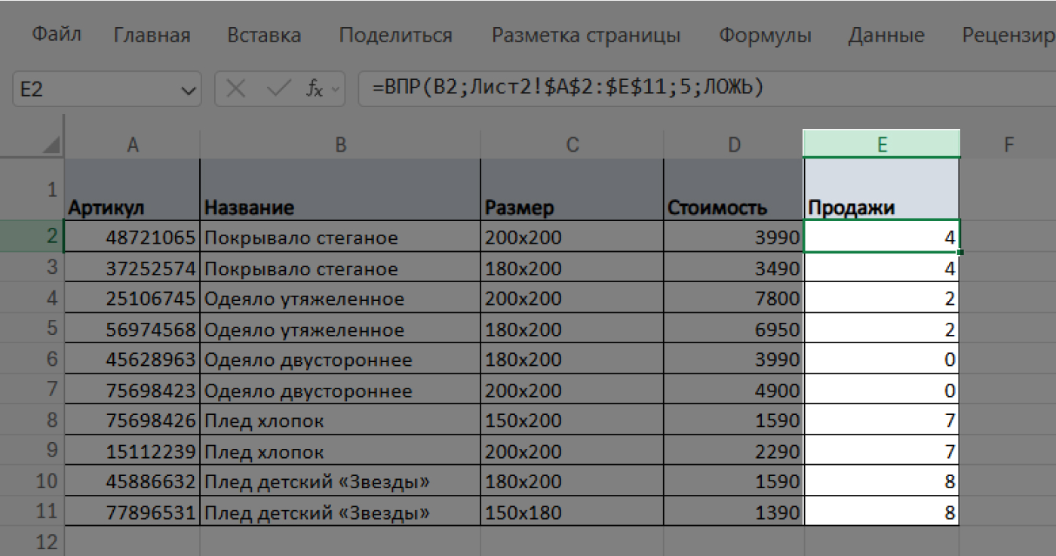Open the Файл menu

(x=55, y=34)
